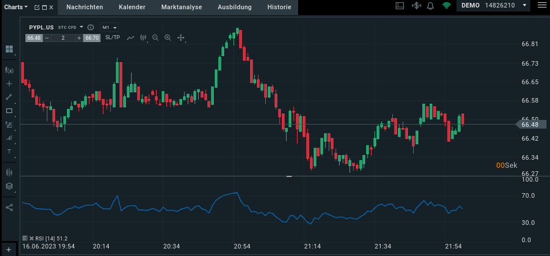Remove the RSI indicator with its X

pyautogui.click(x=31, y=238)
